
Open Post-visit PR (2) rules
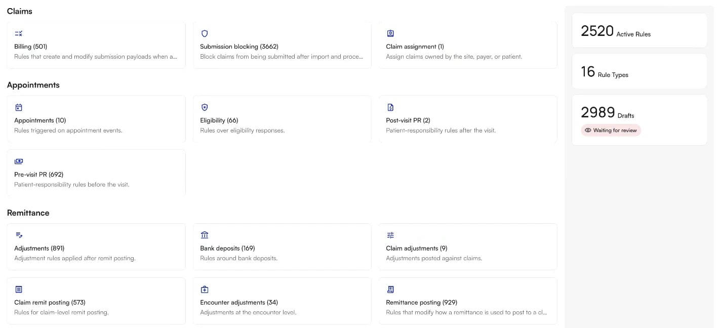[x=468, y=119]
